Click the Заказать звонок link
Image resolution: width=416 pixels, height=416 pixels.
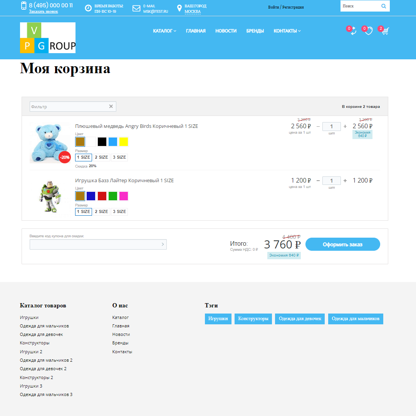point(44,12)
